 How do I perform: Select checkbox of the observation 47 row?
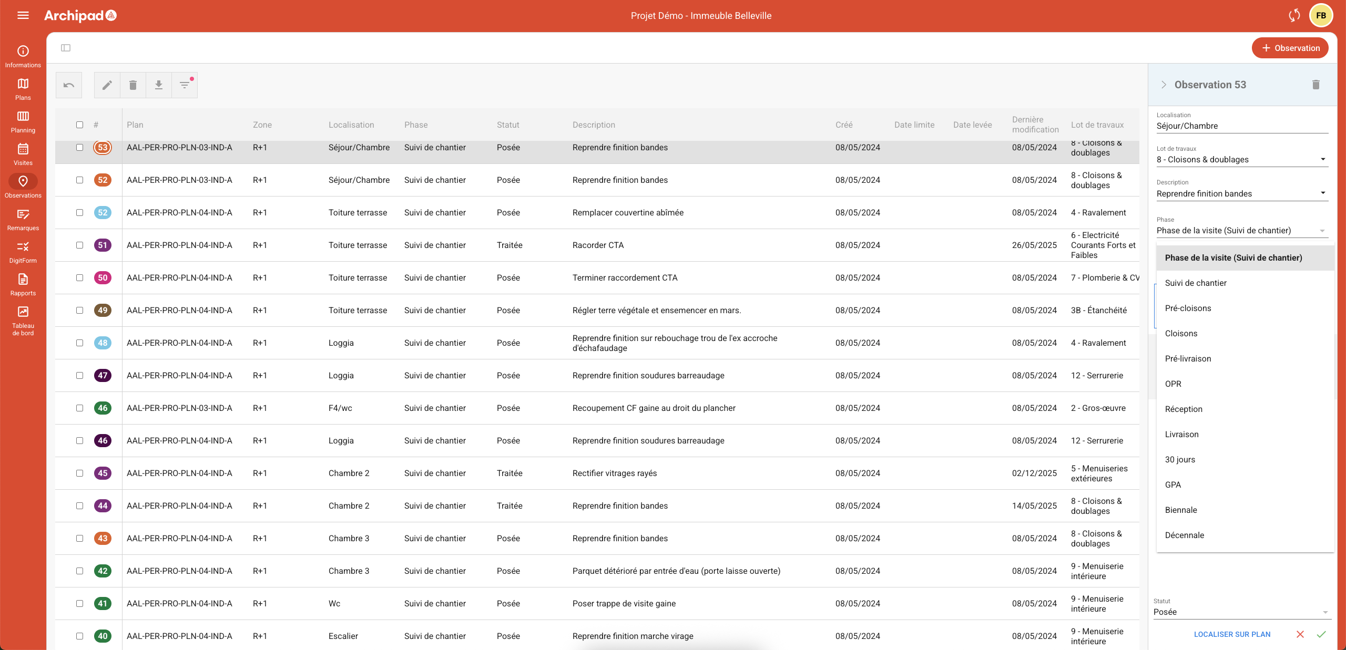point(79,375)
